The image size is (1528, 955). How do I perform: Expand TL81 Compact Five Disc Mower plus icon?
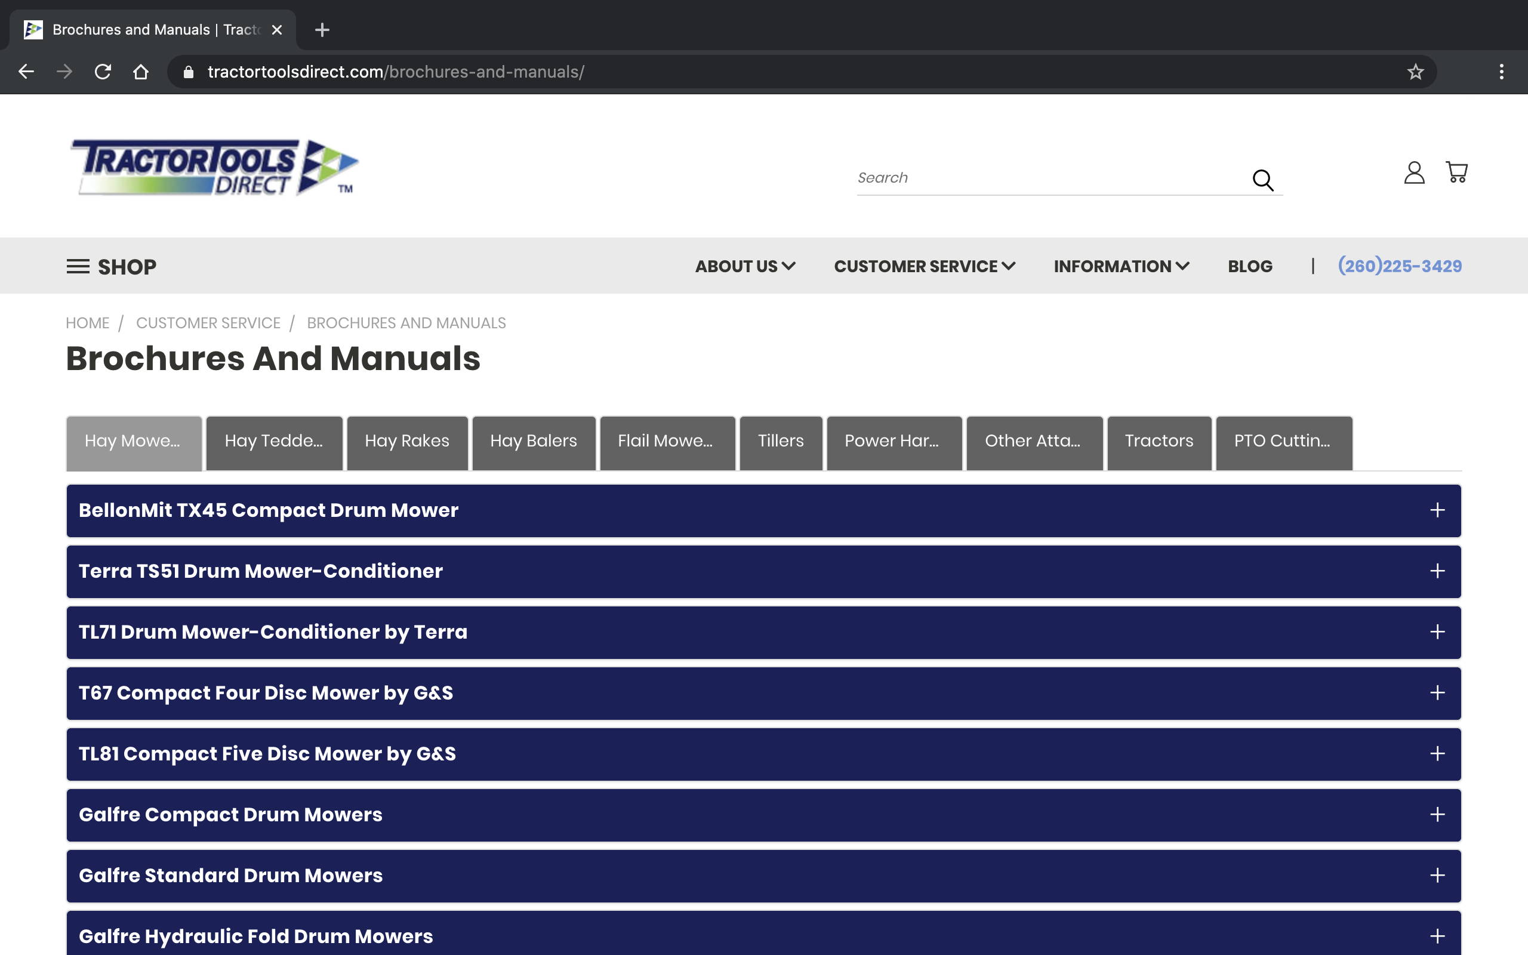coord(1437,753)
